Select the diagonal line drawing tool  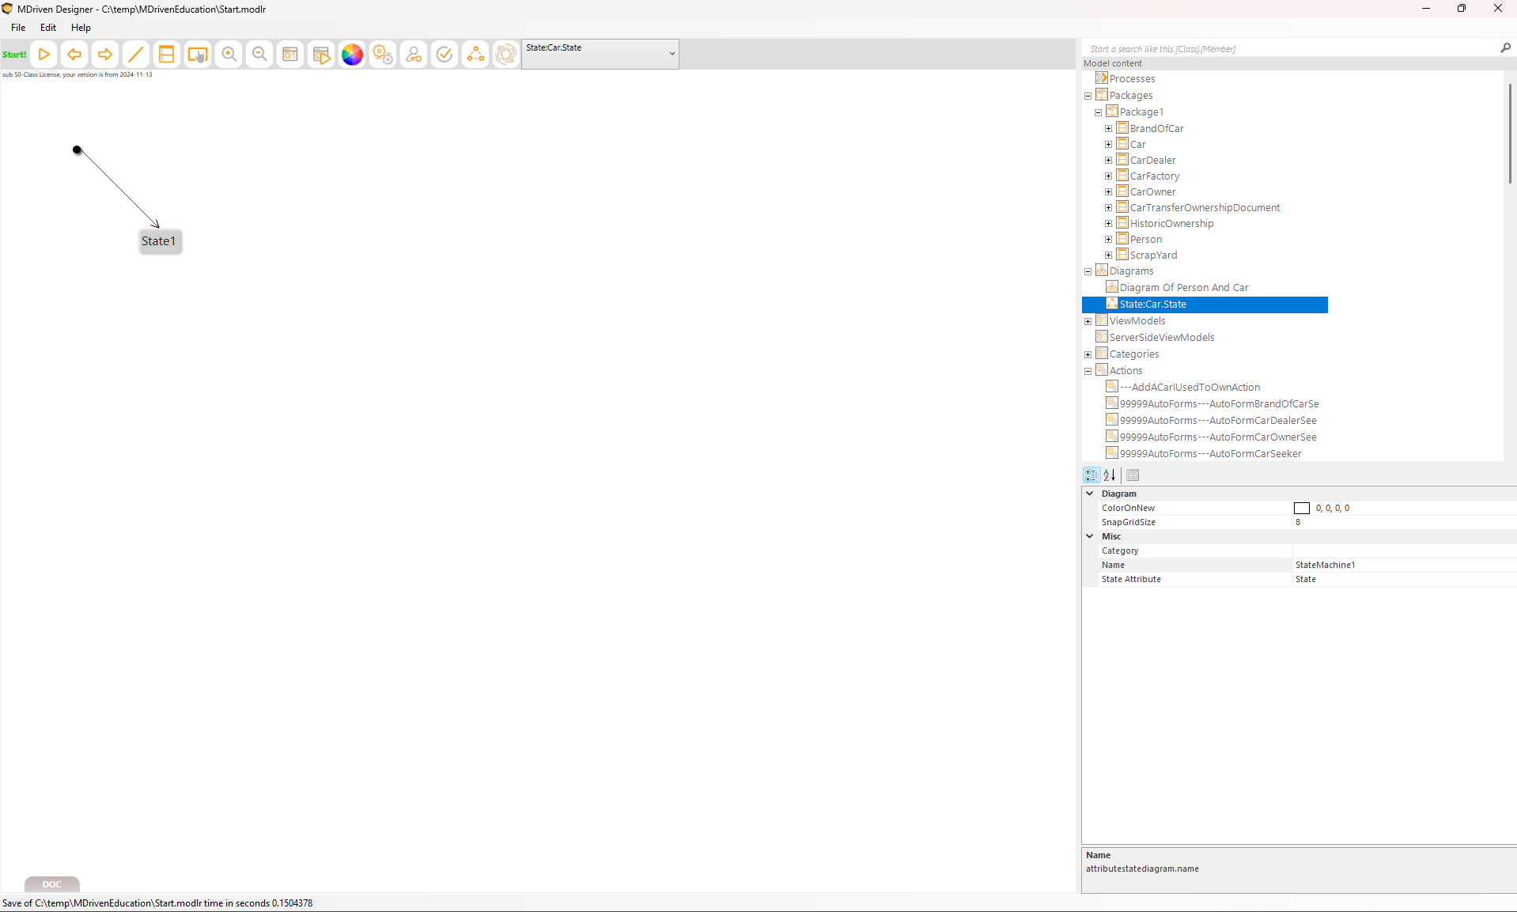(x=136, y=55)
